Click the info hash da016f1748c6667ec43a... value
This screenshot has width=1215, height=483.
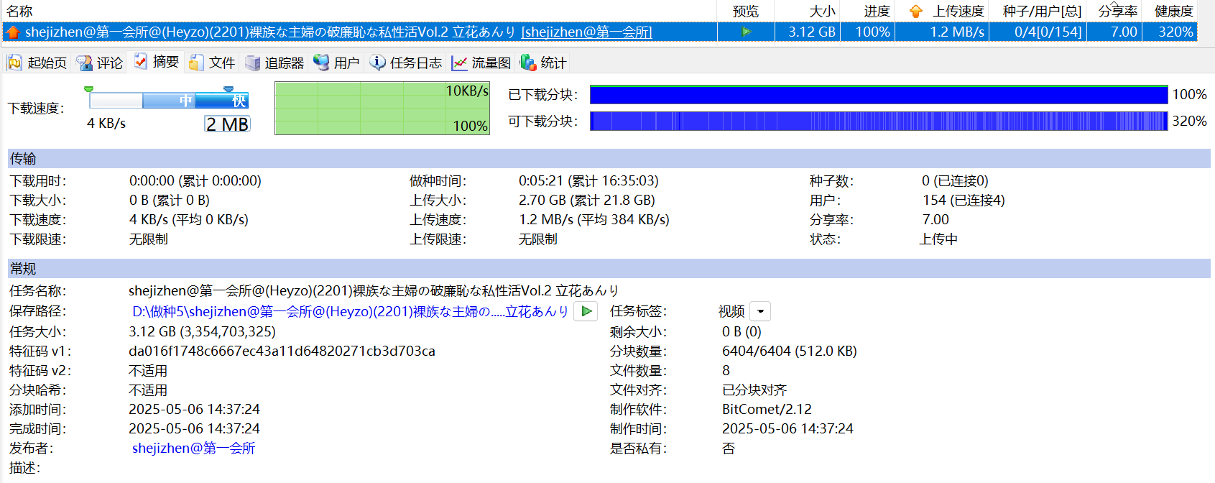[282, 351]
